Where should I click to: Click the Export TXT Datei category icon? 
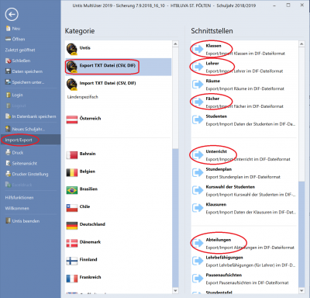pos(72,67)
